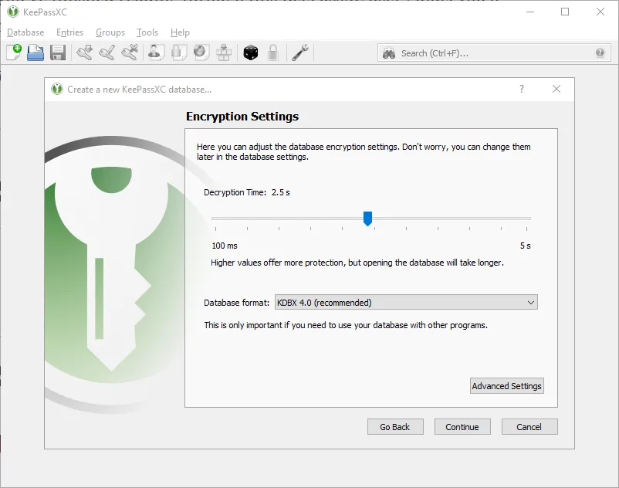Image resolution: width=619 pixels, height=488 pixels.
Task: Open the Database menu
Action: 25,32
